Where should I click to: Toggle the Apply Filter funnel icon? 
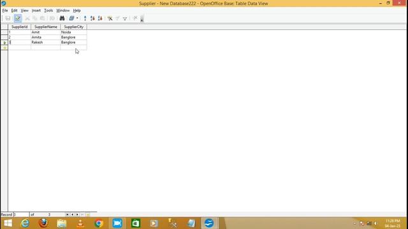point(117,18)
